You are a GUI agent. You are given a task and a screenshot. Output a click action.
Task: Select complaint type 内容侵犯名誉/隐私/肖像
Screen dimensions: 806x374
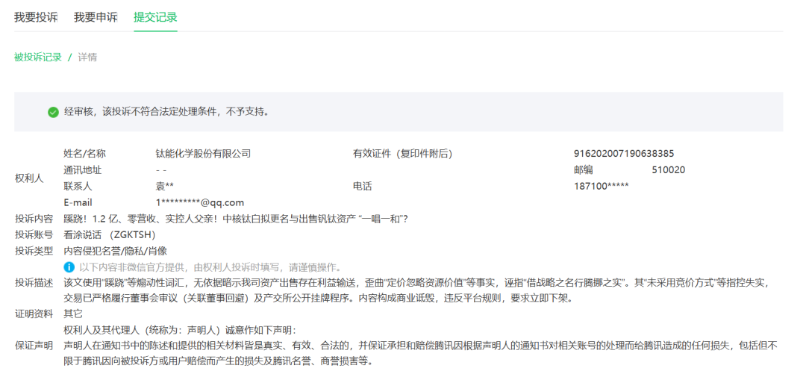115,251
